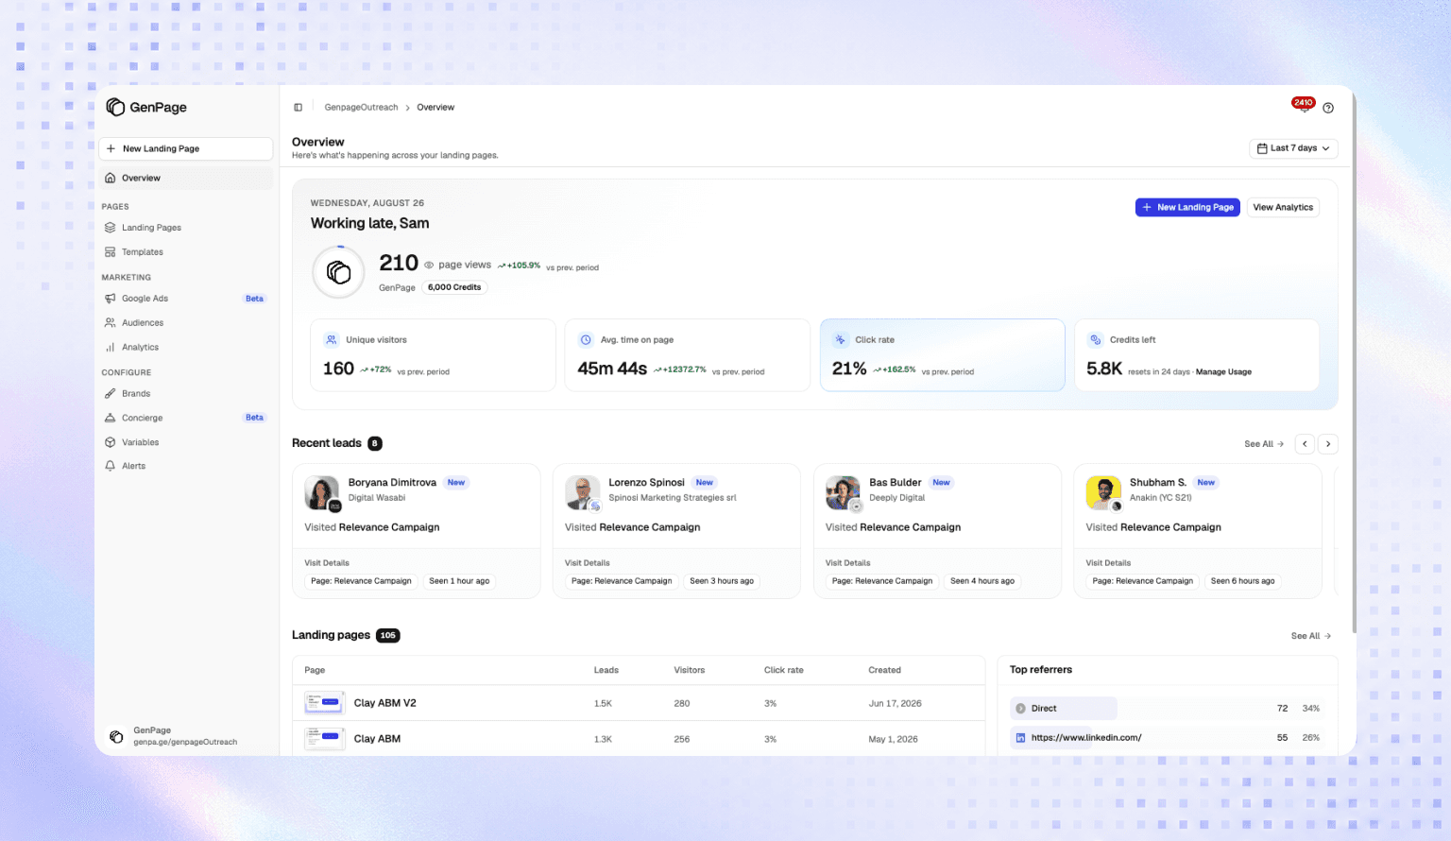Click the "Jun 17, 2026" created date
Screen dimensions: 1451x841
click(x=895, y=704)
